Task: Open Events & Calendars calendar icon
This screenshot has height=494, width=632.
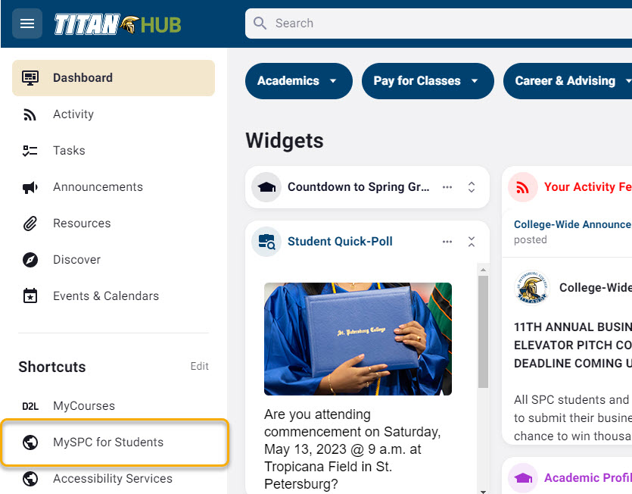Action: tap(30, 295)
